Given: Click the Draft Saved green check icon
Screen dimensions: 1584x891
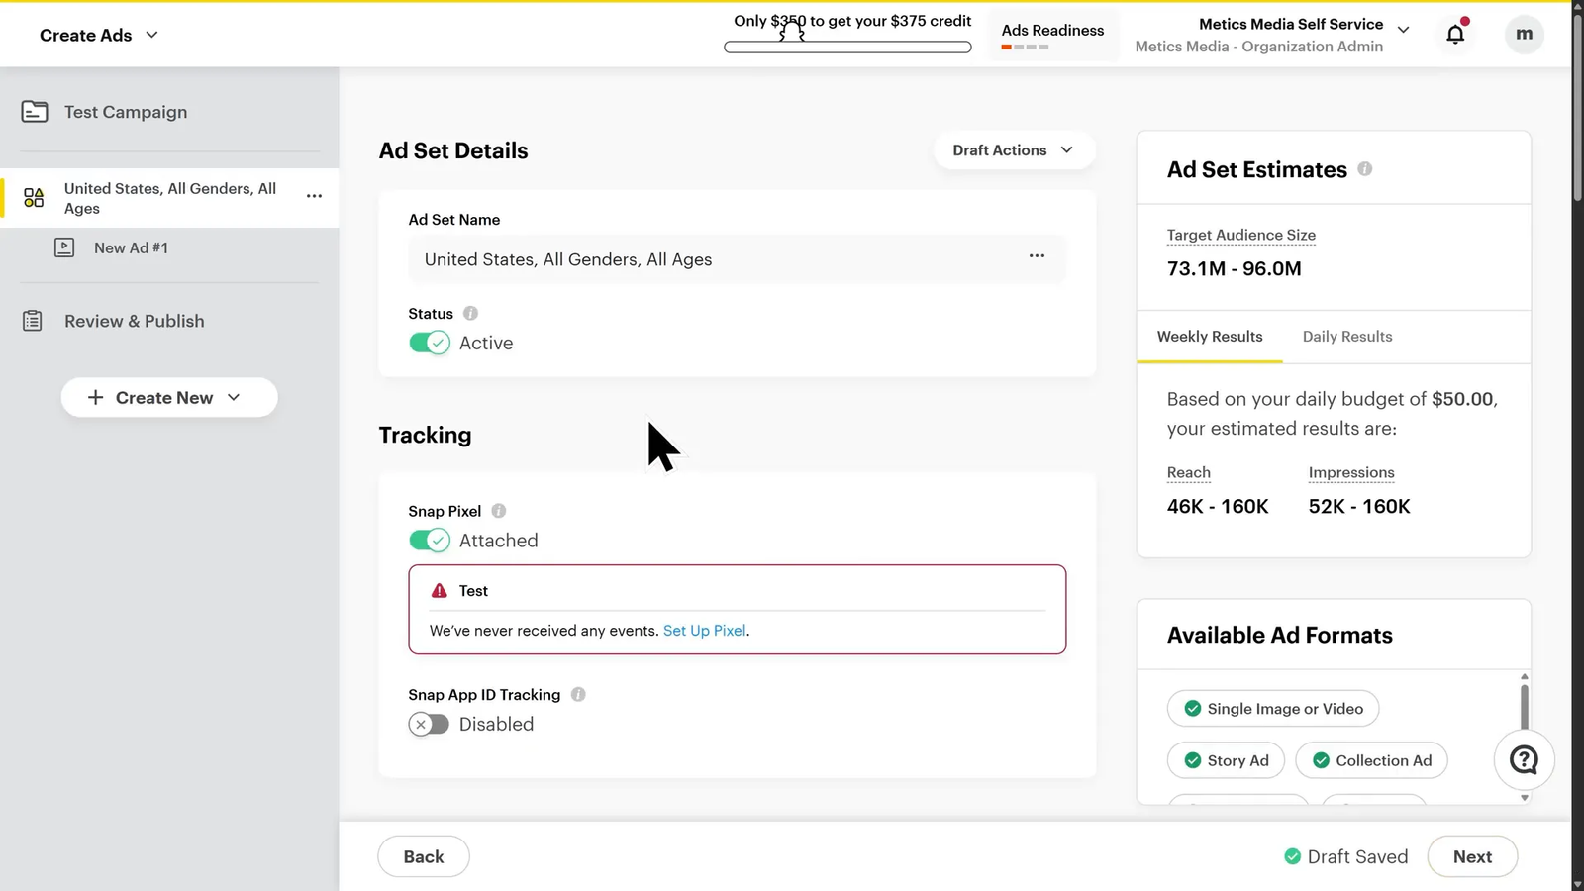Looking at the screenshot, I should (x=1292, y=856).
